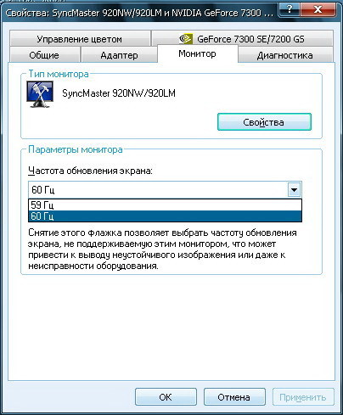
Task: Choose the highlighted 60 Гц option
Action: pos(165,216)
